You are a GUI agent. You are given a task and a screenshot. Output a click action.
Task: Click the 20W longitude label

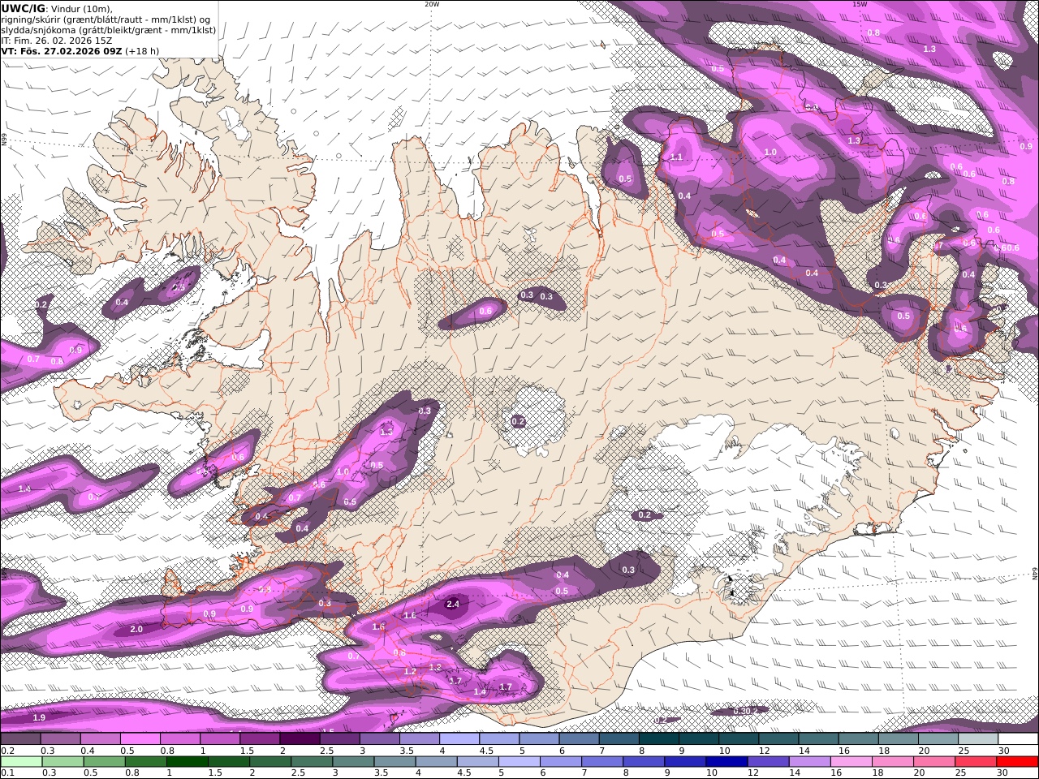pos(432,4)
